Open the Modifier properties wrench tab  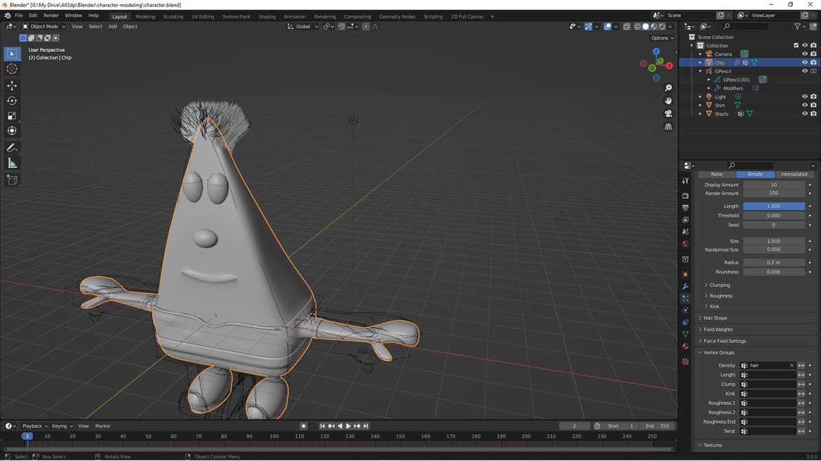[x=686, y=285]
